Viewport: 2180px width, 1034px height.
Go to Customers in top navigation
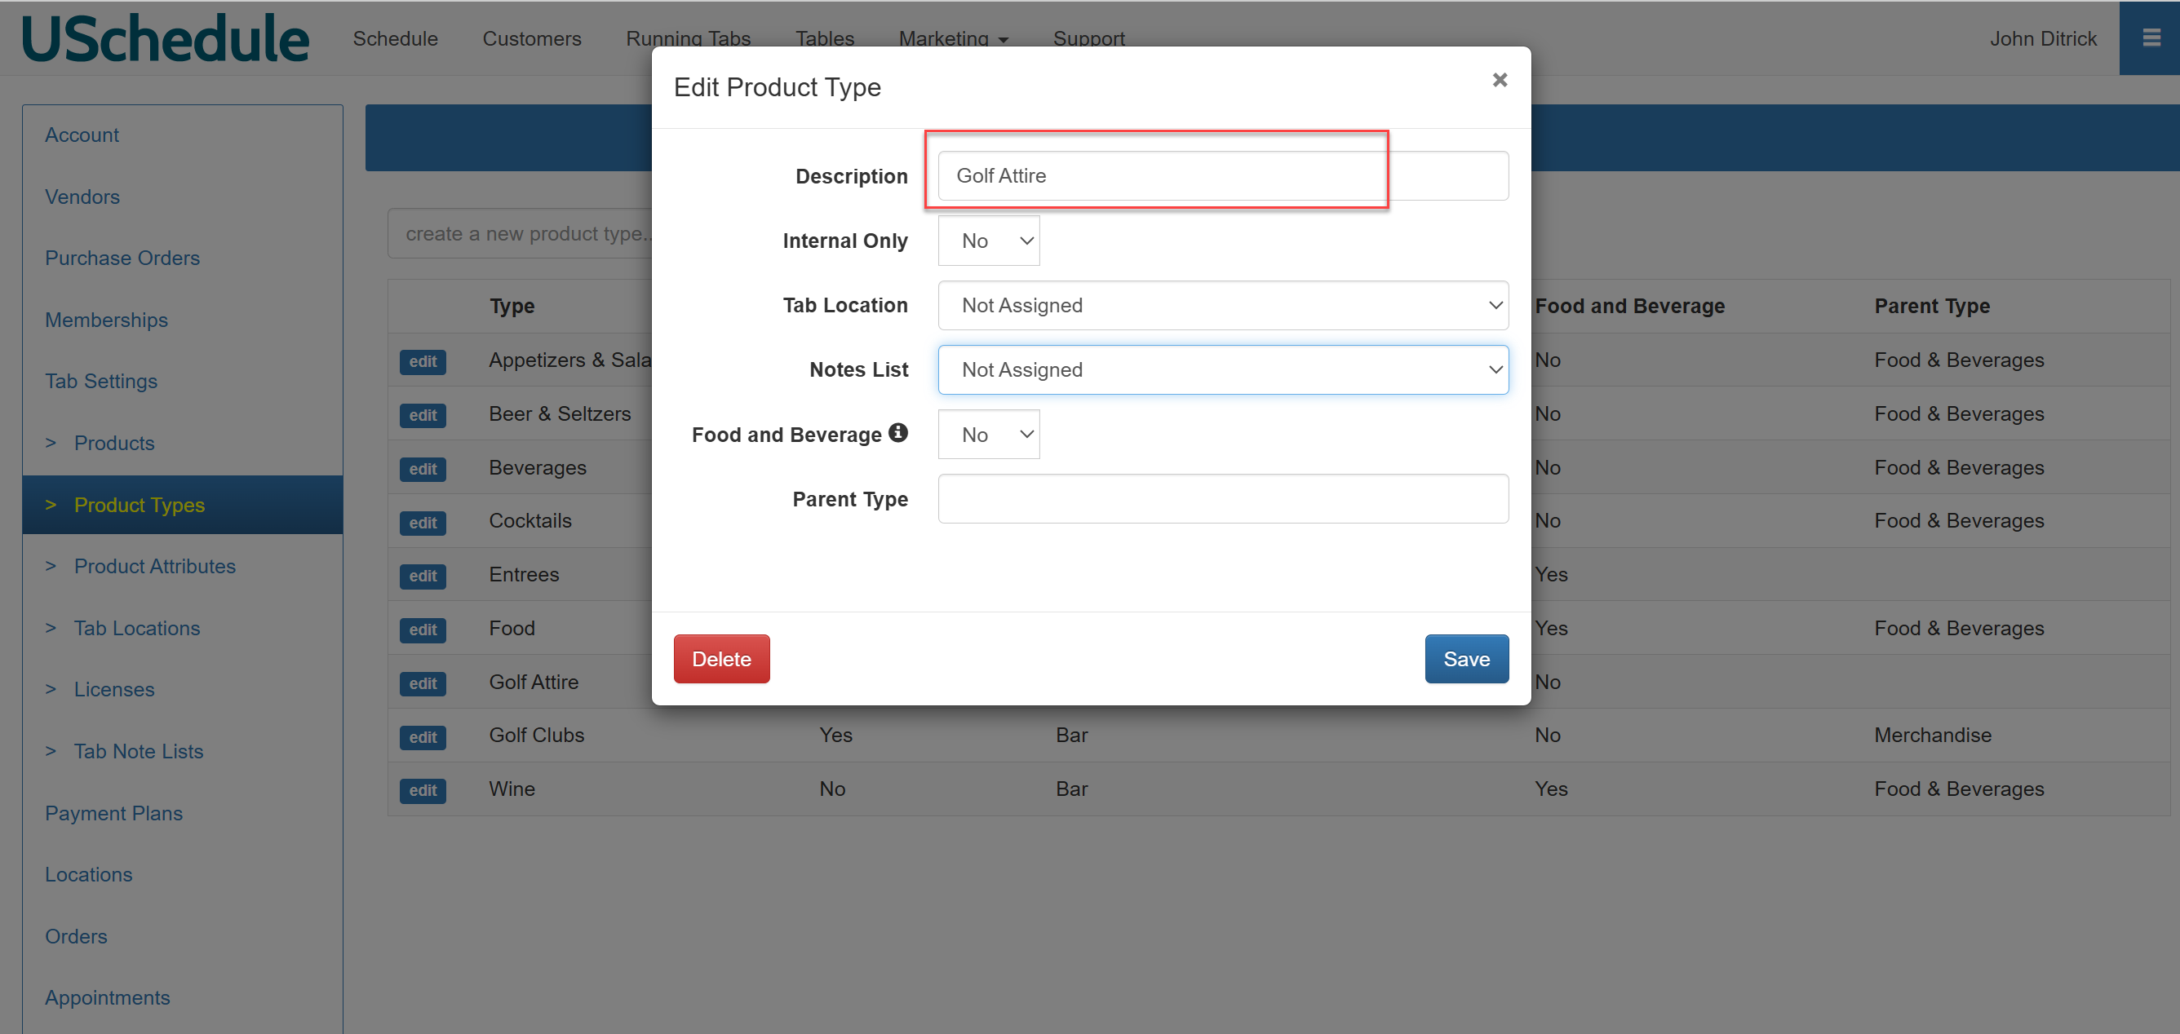(x=530, y=39)
